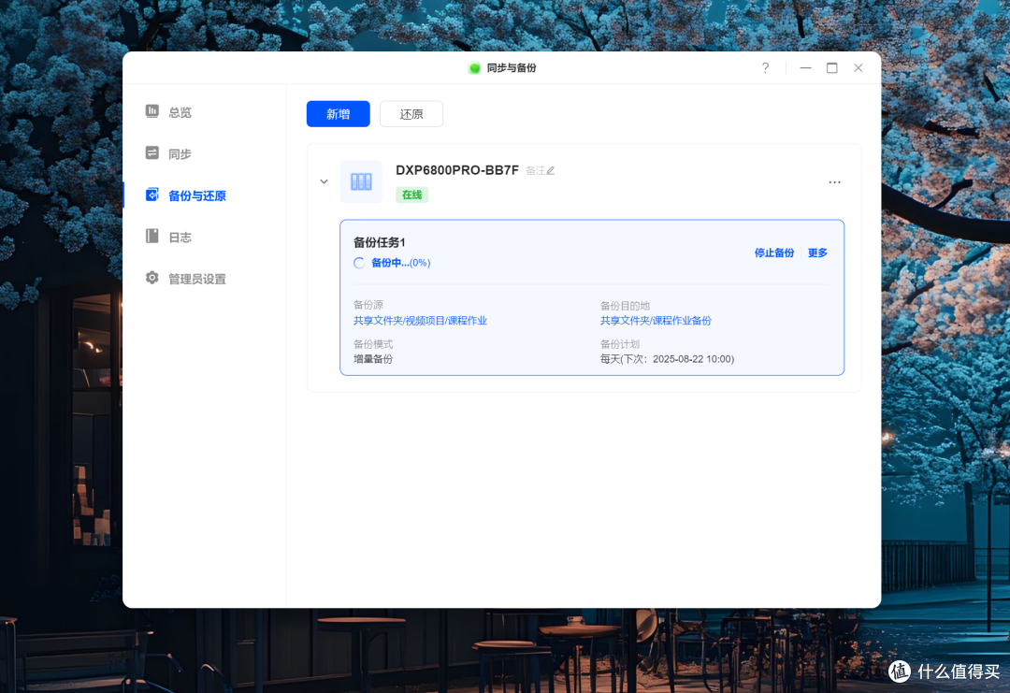Open the 更多 menu for 备份任务1
This screenshot has height=693, width=1010.
(817, 253)
